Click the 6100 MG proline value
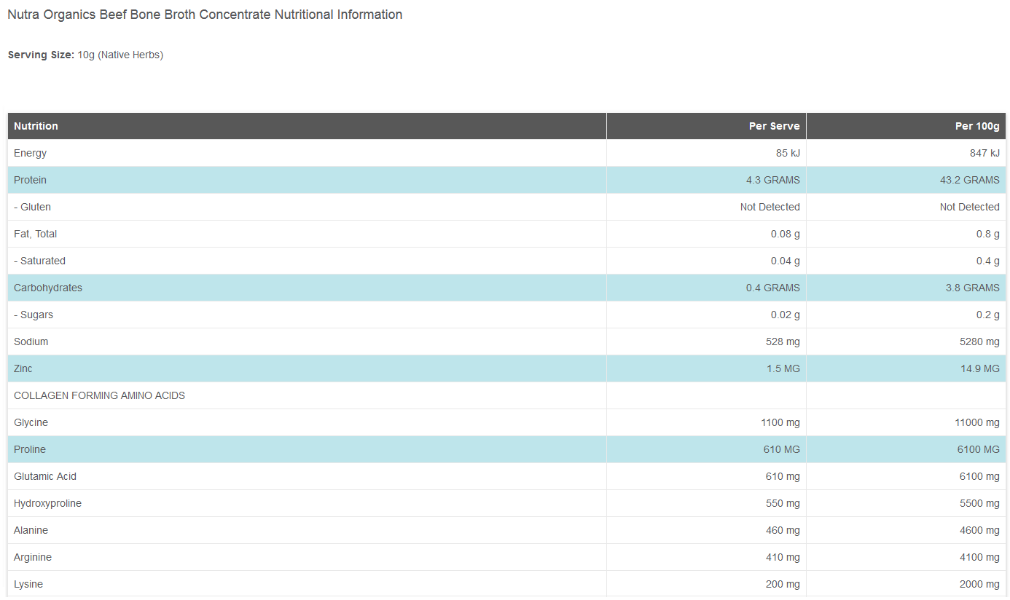Viewport: 1010px width, 600px height. 979,449
